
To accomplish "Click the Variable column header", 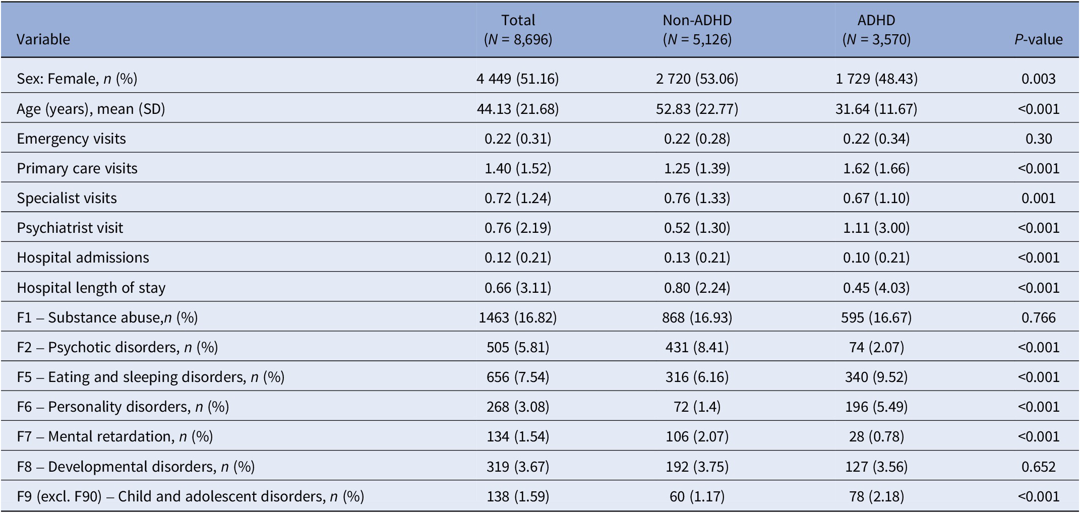I will 43,39.
